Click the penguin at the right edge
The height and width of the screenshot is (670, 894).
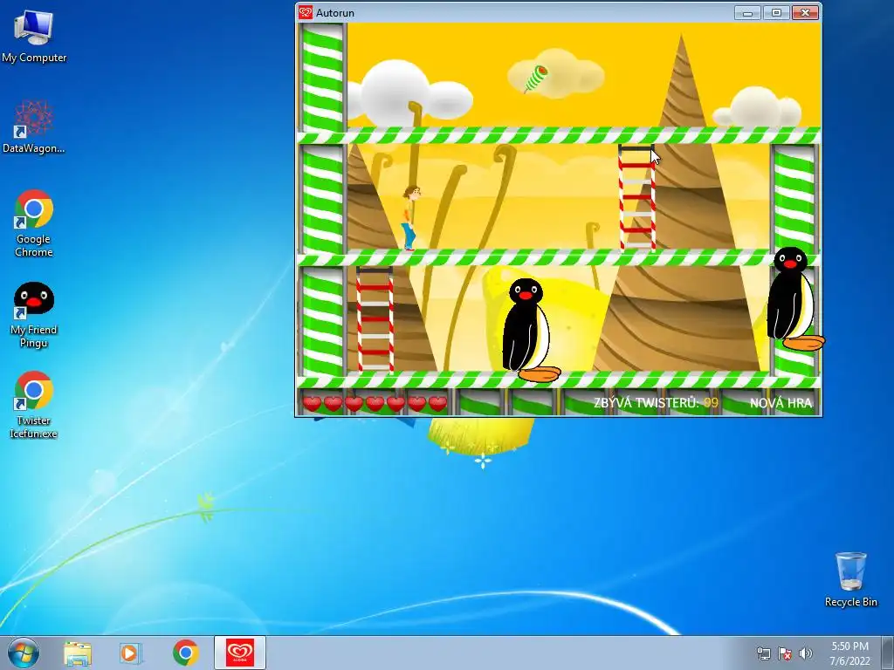click(794, 298)
